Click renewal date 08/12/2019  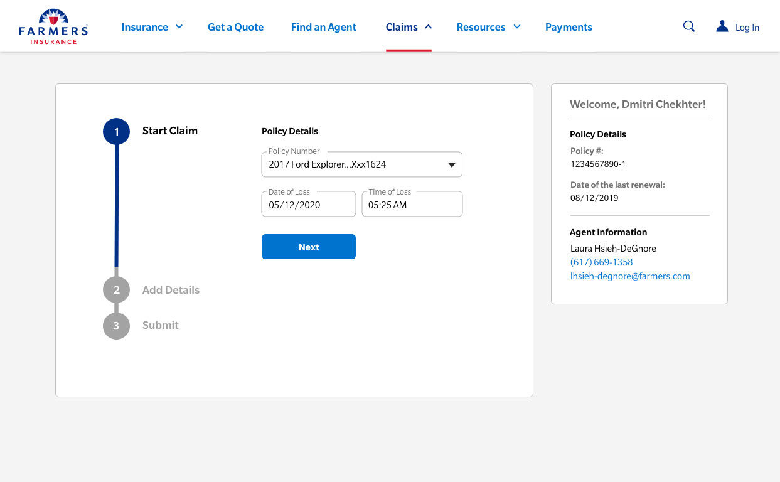click(x=594, y=198)
